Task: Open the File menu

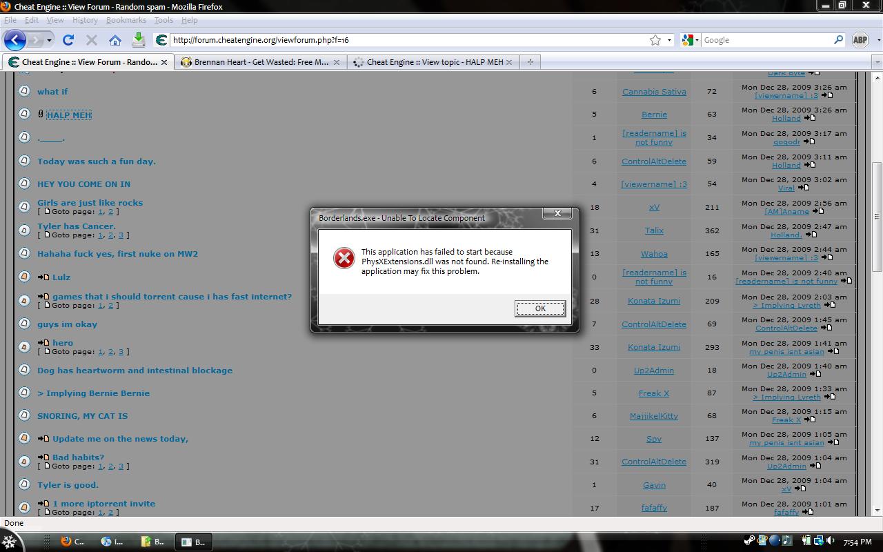Action: point(10,20)
